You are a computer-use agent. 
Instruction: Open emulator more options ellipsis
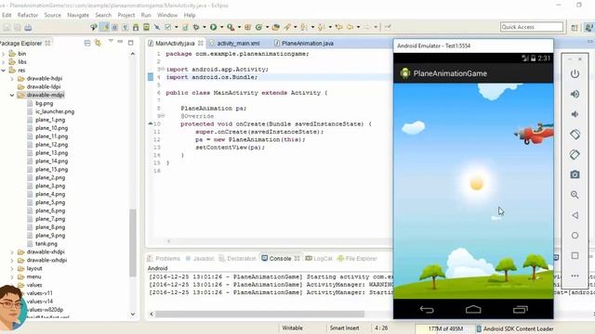575,276
